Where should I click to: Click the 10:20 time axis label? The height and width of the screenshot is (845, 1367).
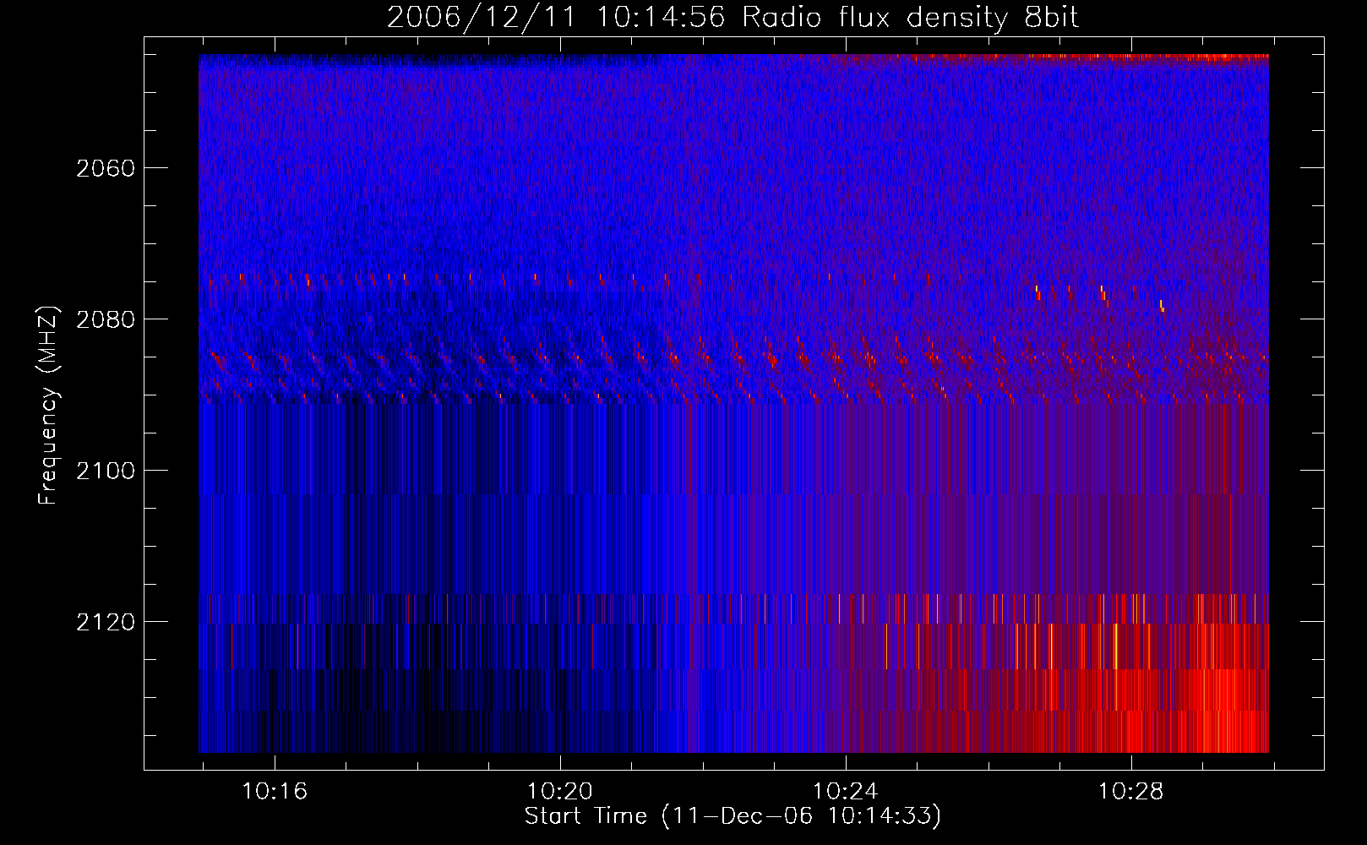pyautogui.click(x=560, y=792)
